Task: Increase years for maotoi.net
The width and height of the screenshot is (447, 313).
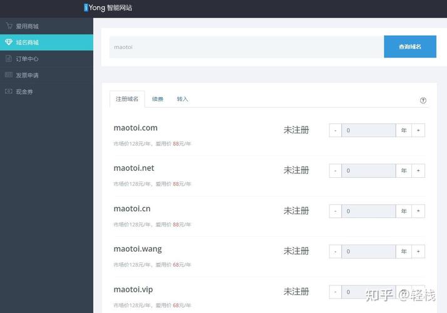Action: pos(418,171)
